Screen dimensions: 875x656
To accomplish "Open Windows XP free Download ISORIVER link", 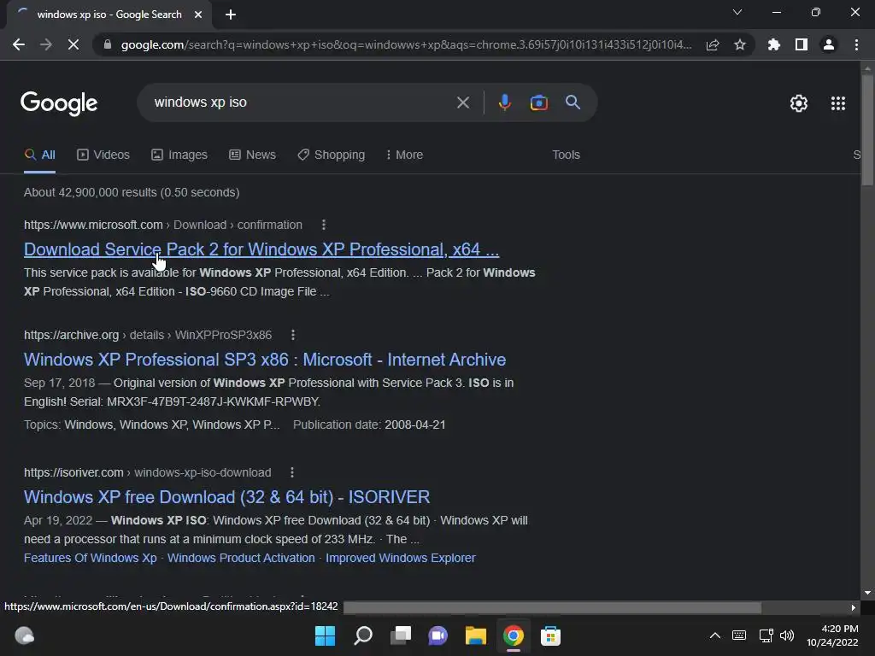I will tap(227, 497).
